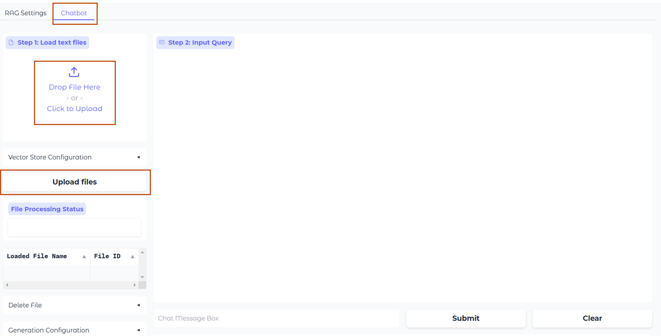
Task: Select the Chatbot tab
Action: pyautogui.click(x=74, y=13)
